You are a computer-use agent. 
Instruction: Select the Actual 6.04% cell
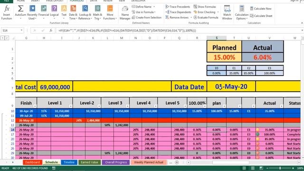(263, 57)
